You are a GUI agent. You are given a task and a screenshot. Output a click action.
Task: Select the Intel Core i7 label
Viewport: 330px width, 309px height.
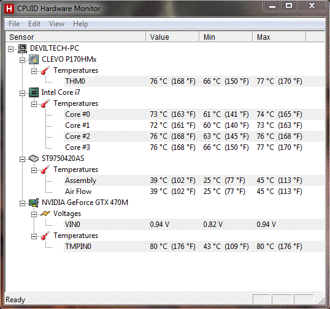pyautogui.click(x=61, y=92)
